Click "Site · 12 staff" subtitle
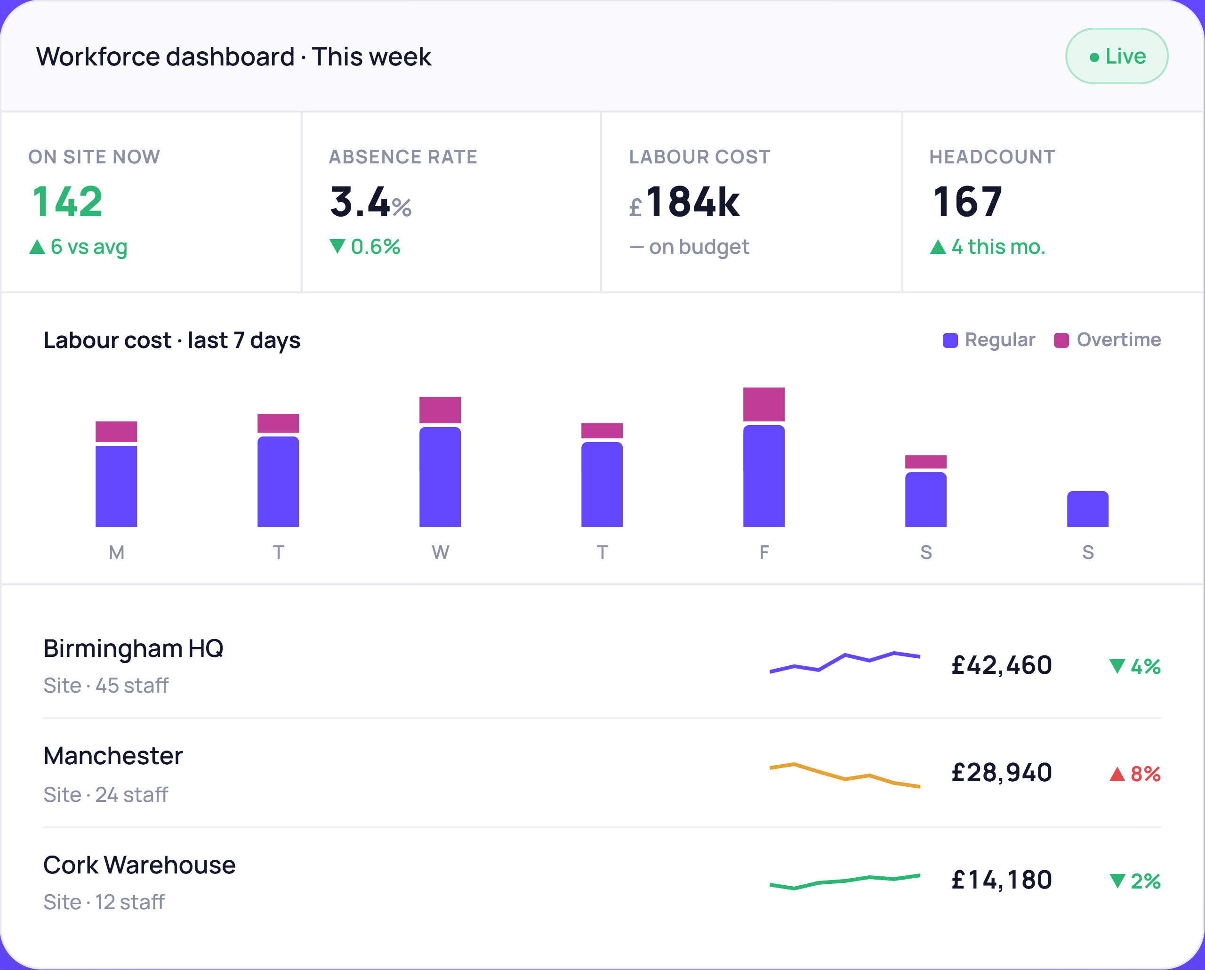 pos(104,902)
